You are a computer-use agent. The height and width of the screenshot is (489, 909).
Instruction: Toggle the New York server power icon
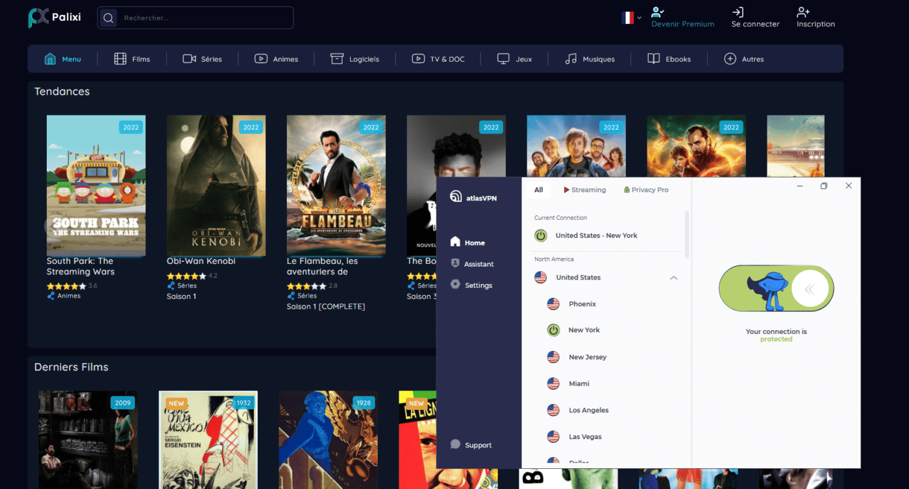click(x=553, y=330)
